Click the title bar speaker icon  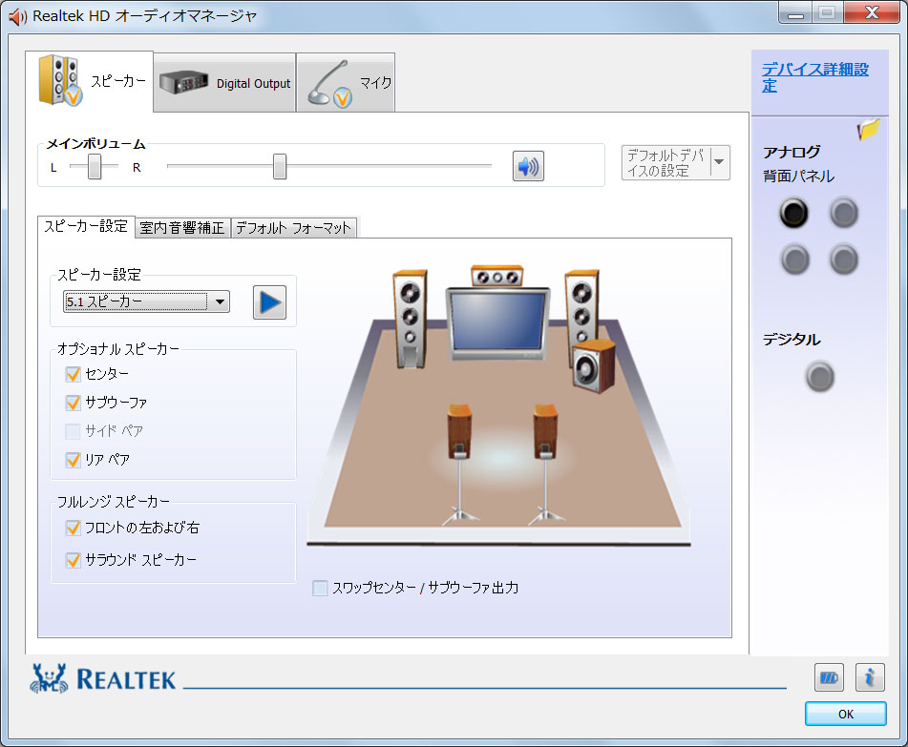[x=17, y=17]
